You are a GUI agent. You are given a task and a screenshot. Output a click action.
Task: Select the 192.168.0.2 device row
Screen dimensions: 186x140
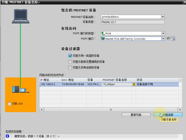click(x=109, y=84)
